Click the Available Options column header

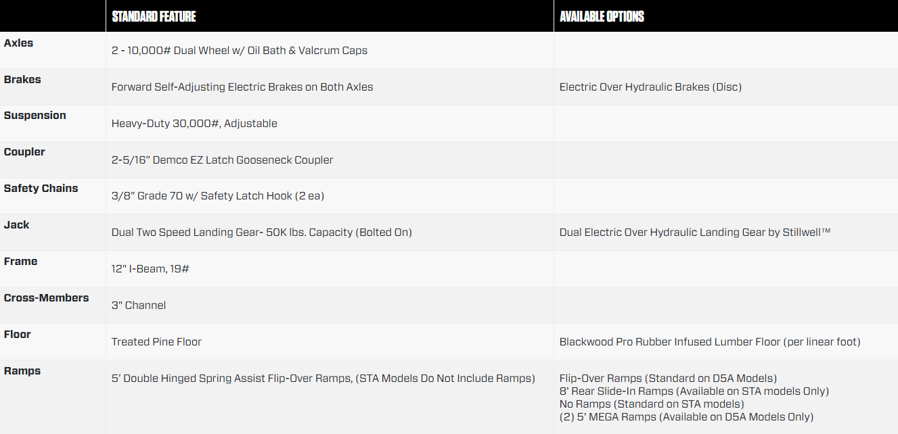click(602, 16)
